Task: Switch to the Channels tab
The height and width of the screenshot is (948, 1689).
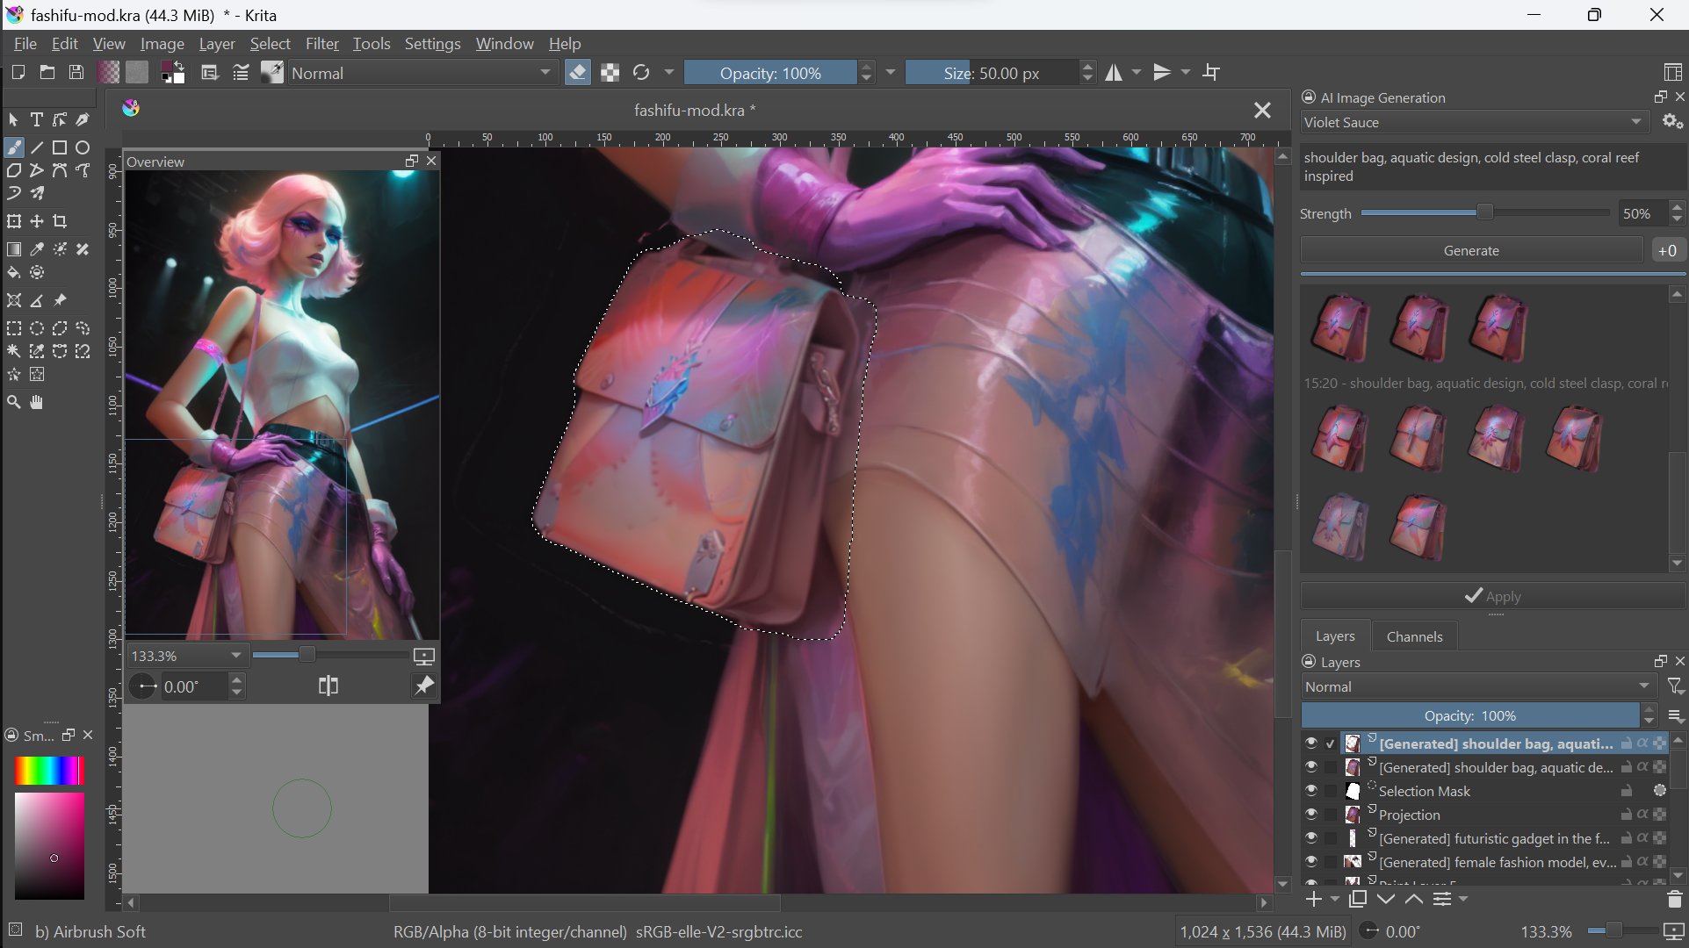Action: (x=1414, y=636)
